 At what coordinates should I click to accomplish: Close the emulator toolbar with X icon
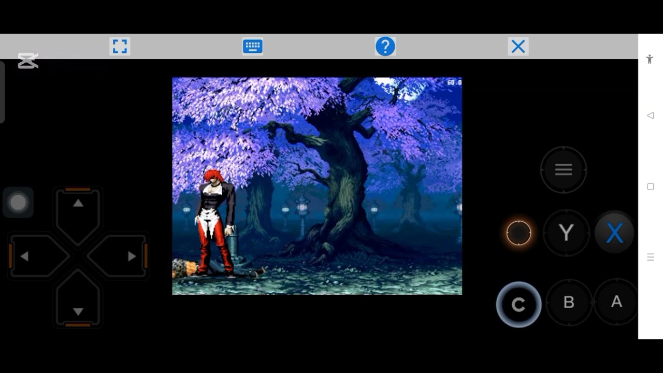click(518, 47)
